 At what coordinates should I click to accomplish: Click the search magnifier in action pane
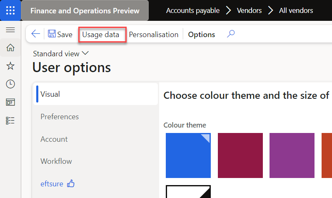pos(231,34)
